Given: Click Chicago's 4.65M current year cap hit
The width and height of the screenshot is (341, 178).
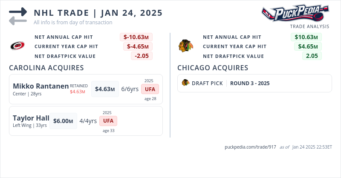Looking at the screenshot, I should click(308, 46).
